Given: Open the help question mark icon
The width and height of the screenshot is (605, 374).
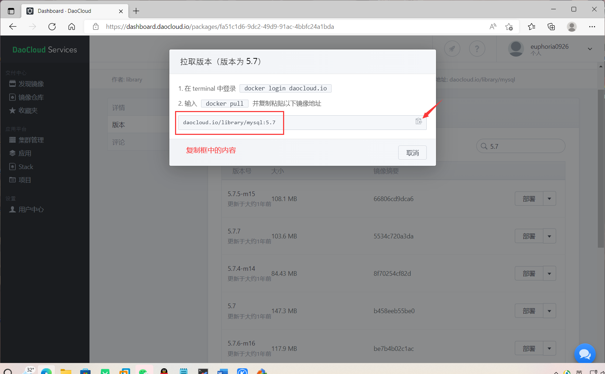Looking at the screenshot, I should [x=477, y=48].
